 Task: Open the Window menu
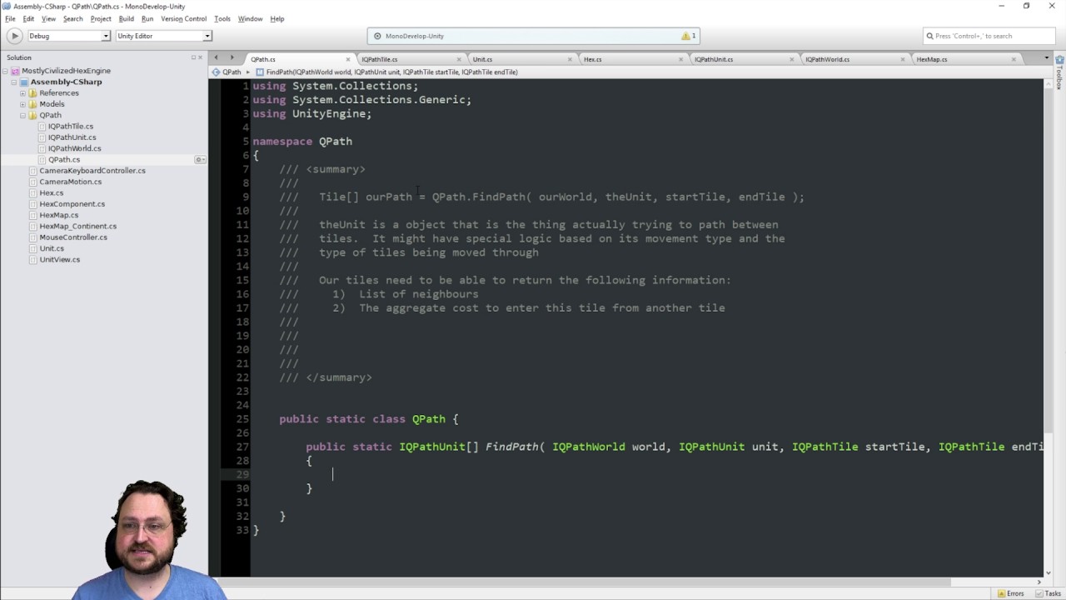pyautogui.click(x=250, y=18)
